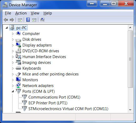Select ECP Printer Port (LPT1) text
Image resolution: width=136 pixels, height=123 pixels.
click(48, 103)
